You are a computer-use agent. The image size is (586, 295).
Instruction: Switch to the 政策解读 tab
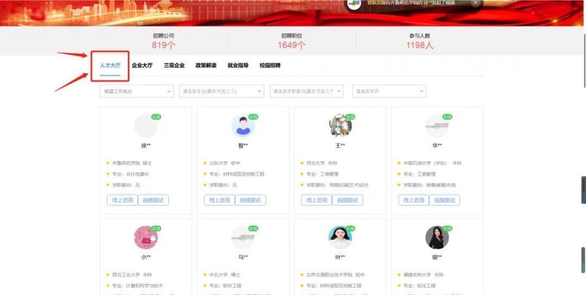(x=206, y=66)
